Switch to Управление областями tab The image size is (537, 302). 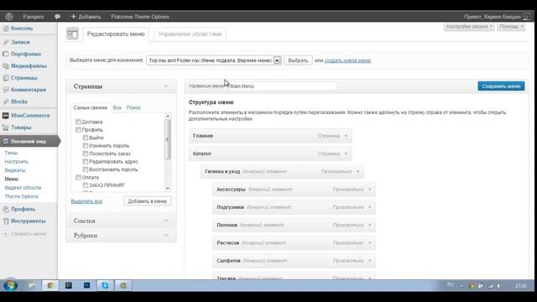pos(190,34)
